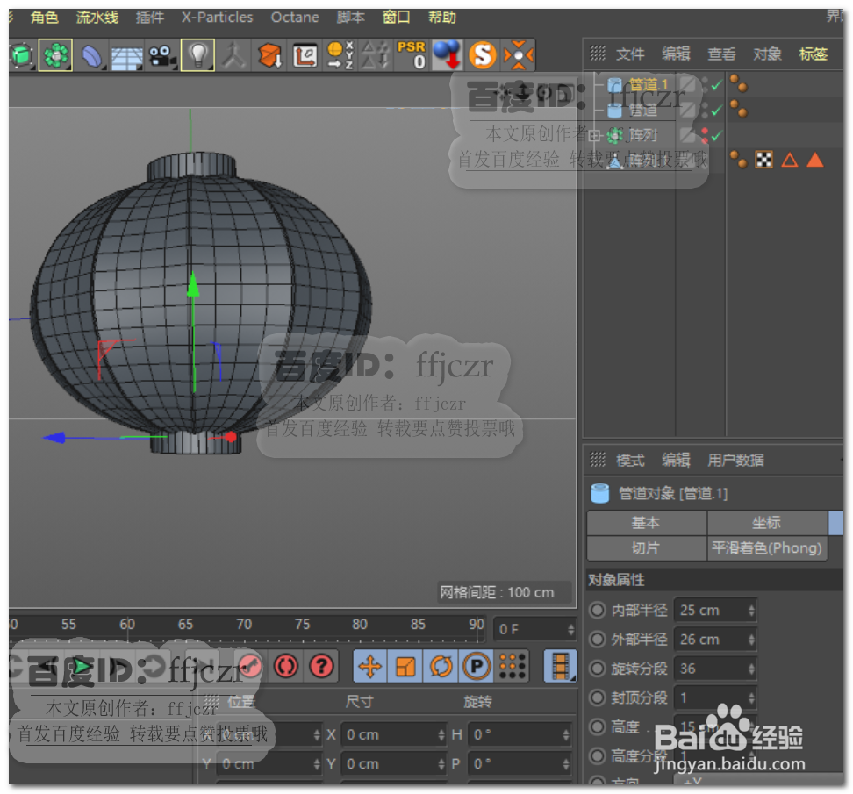Open the 帮助 menu
Screen dimensions: 853x794
click(x=441, y=18)
